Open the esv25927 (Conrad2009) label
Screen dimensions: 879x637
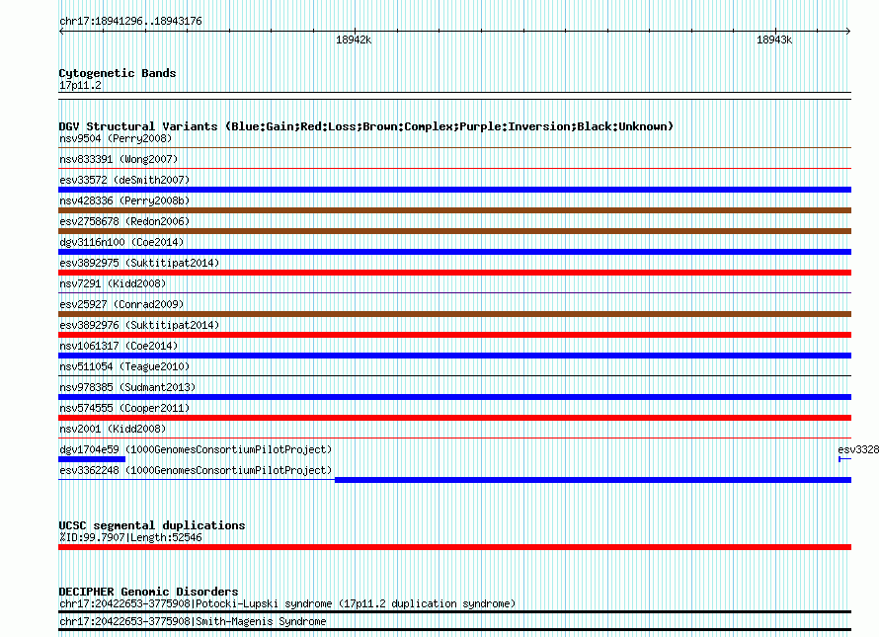121,304
